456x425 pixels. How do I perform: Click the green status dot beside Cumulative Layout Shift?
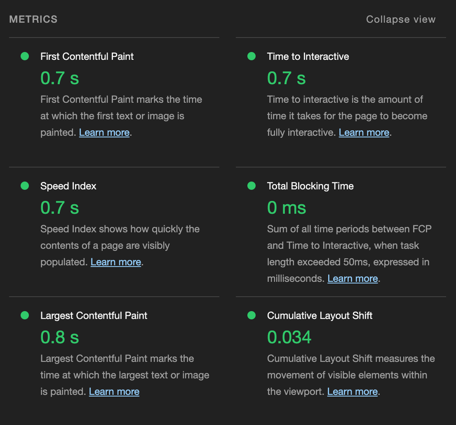pos(252,315)
